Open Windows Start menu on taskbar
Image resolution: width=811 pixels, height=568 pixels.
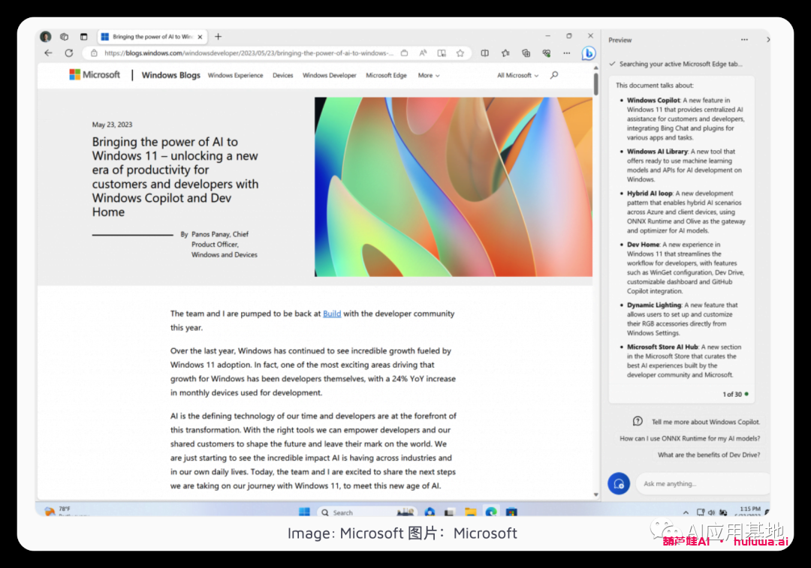pos(304,512)
